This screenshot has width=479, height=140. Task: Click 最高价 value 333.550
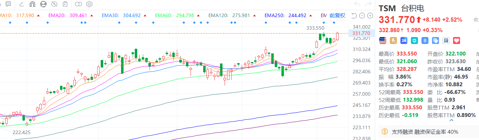click(407, 54)
